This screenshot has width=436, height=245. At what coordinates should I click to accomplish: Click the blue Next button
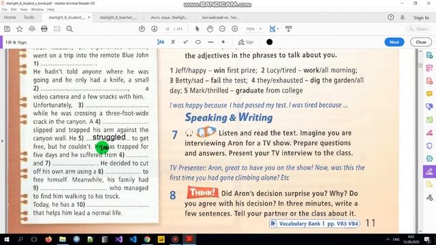pyautogui.click(x=394, y=42)
